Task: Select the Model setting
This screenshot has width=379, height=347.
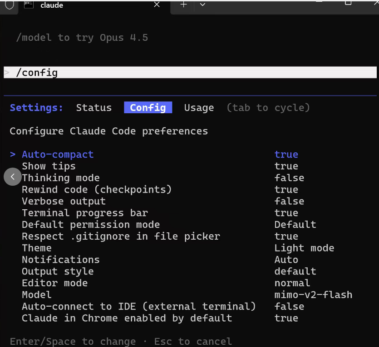Action: coord(37,295)
